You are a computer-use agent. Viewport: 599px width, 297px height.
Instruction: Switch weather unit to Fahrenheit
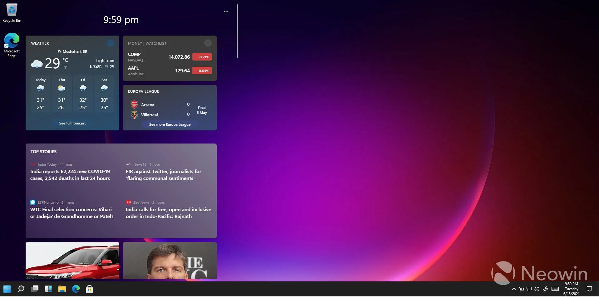[x=65, y=67]
